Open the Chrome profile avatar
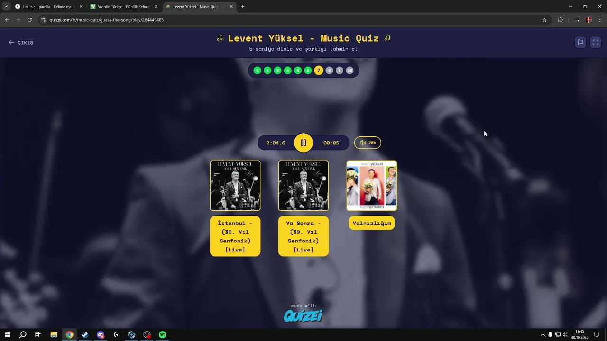Screen dimensions: 607x341 (589, 20)
